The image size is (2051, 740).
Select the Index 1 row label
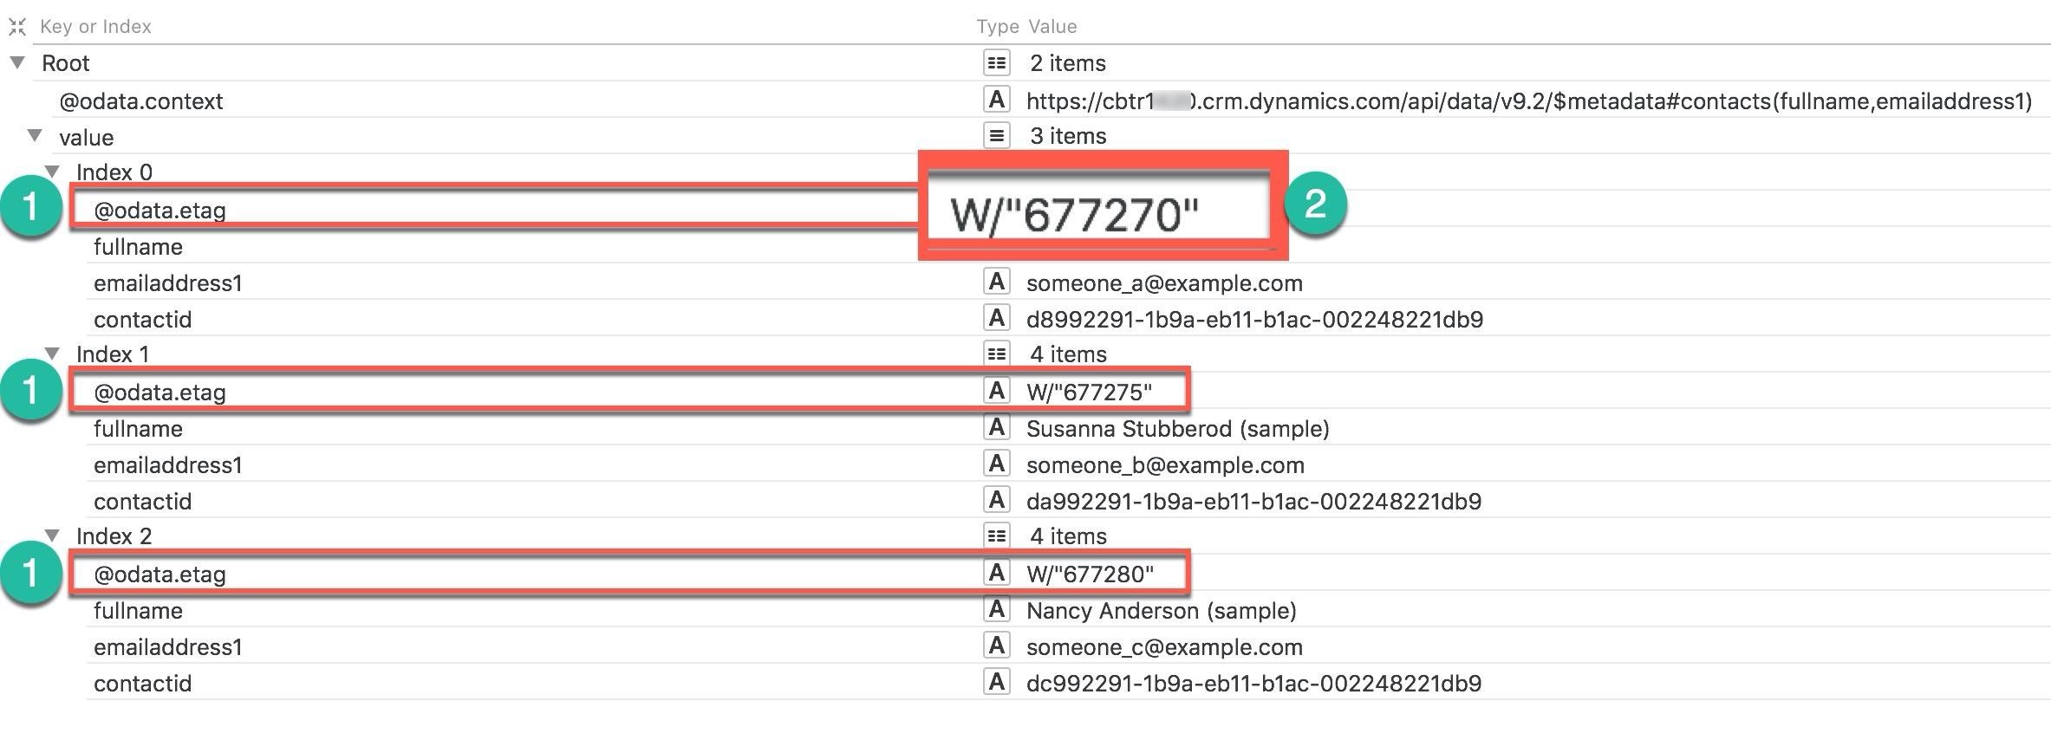(113, 354)
